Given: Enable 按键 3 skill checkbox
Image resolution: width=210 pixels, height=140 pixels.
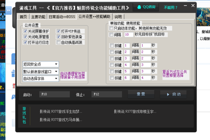Looking at the screenshot, I should pyautogui.click(x=112, y=58).
